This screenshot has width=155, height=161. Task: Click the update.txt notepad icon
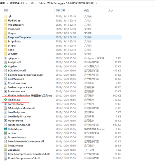(6, 150)
